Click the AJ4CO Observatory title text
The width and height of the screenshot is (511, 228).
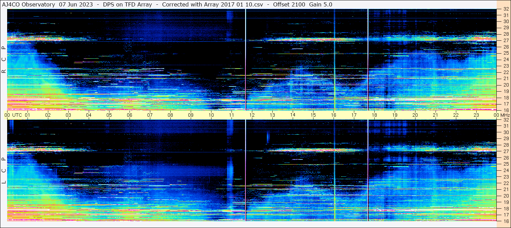pos(28,4)
